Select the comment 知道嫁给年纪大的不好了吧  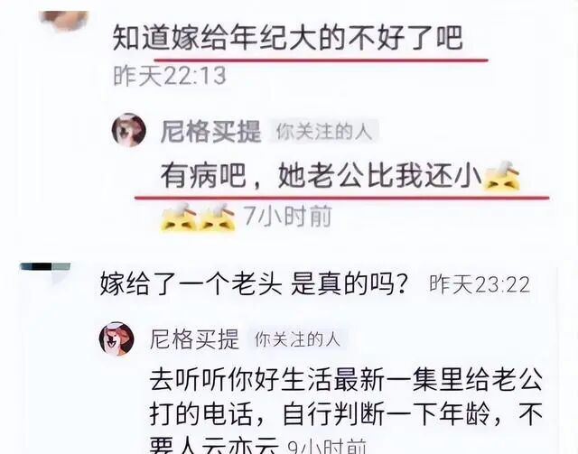coord(287,38)
